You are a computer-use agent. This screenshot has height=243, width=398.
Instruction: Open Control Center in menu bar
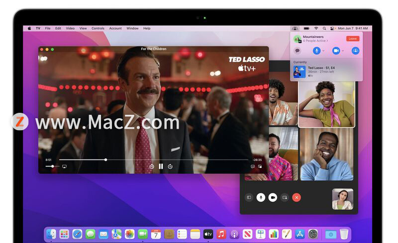[332, 28]
